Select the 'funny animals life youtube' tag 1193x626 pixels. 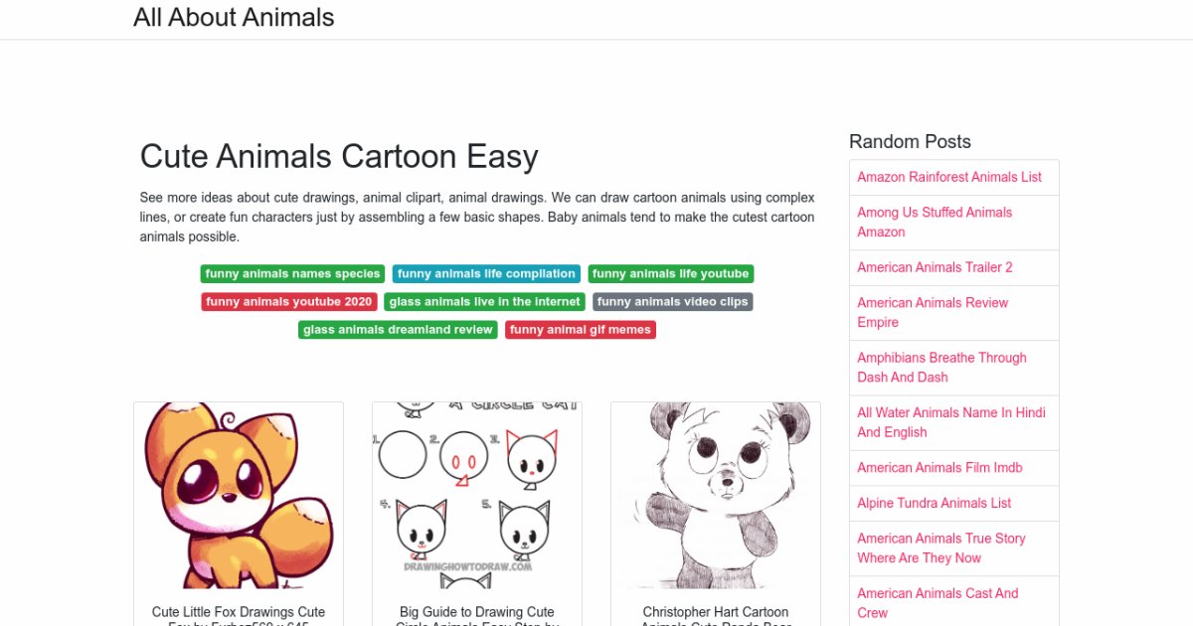click(670, 274)
